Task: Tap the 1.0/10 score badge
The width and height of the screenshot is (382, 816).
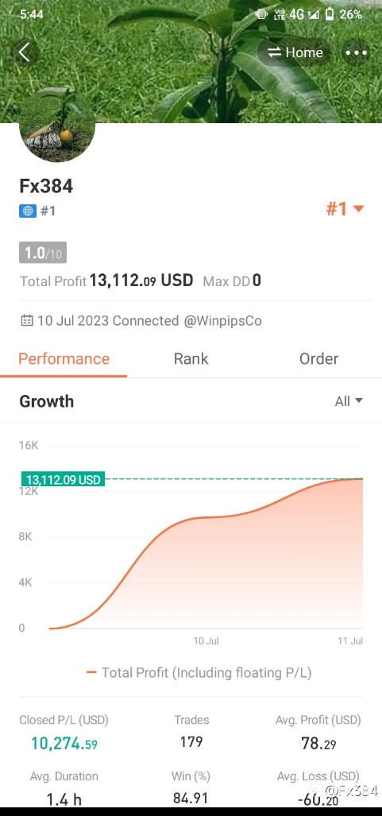Action: coord(43,253)
